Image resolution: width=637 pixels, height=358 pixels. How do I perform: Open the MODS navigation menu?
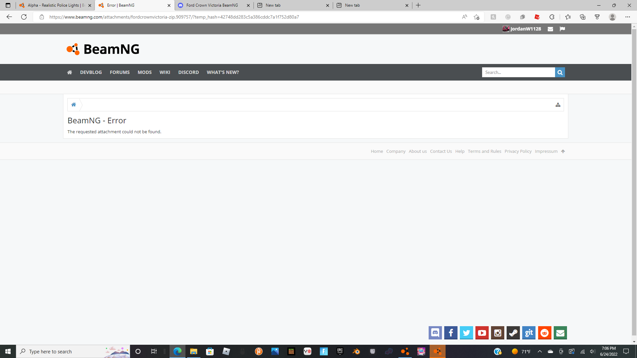point(145,72)
